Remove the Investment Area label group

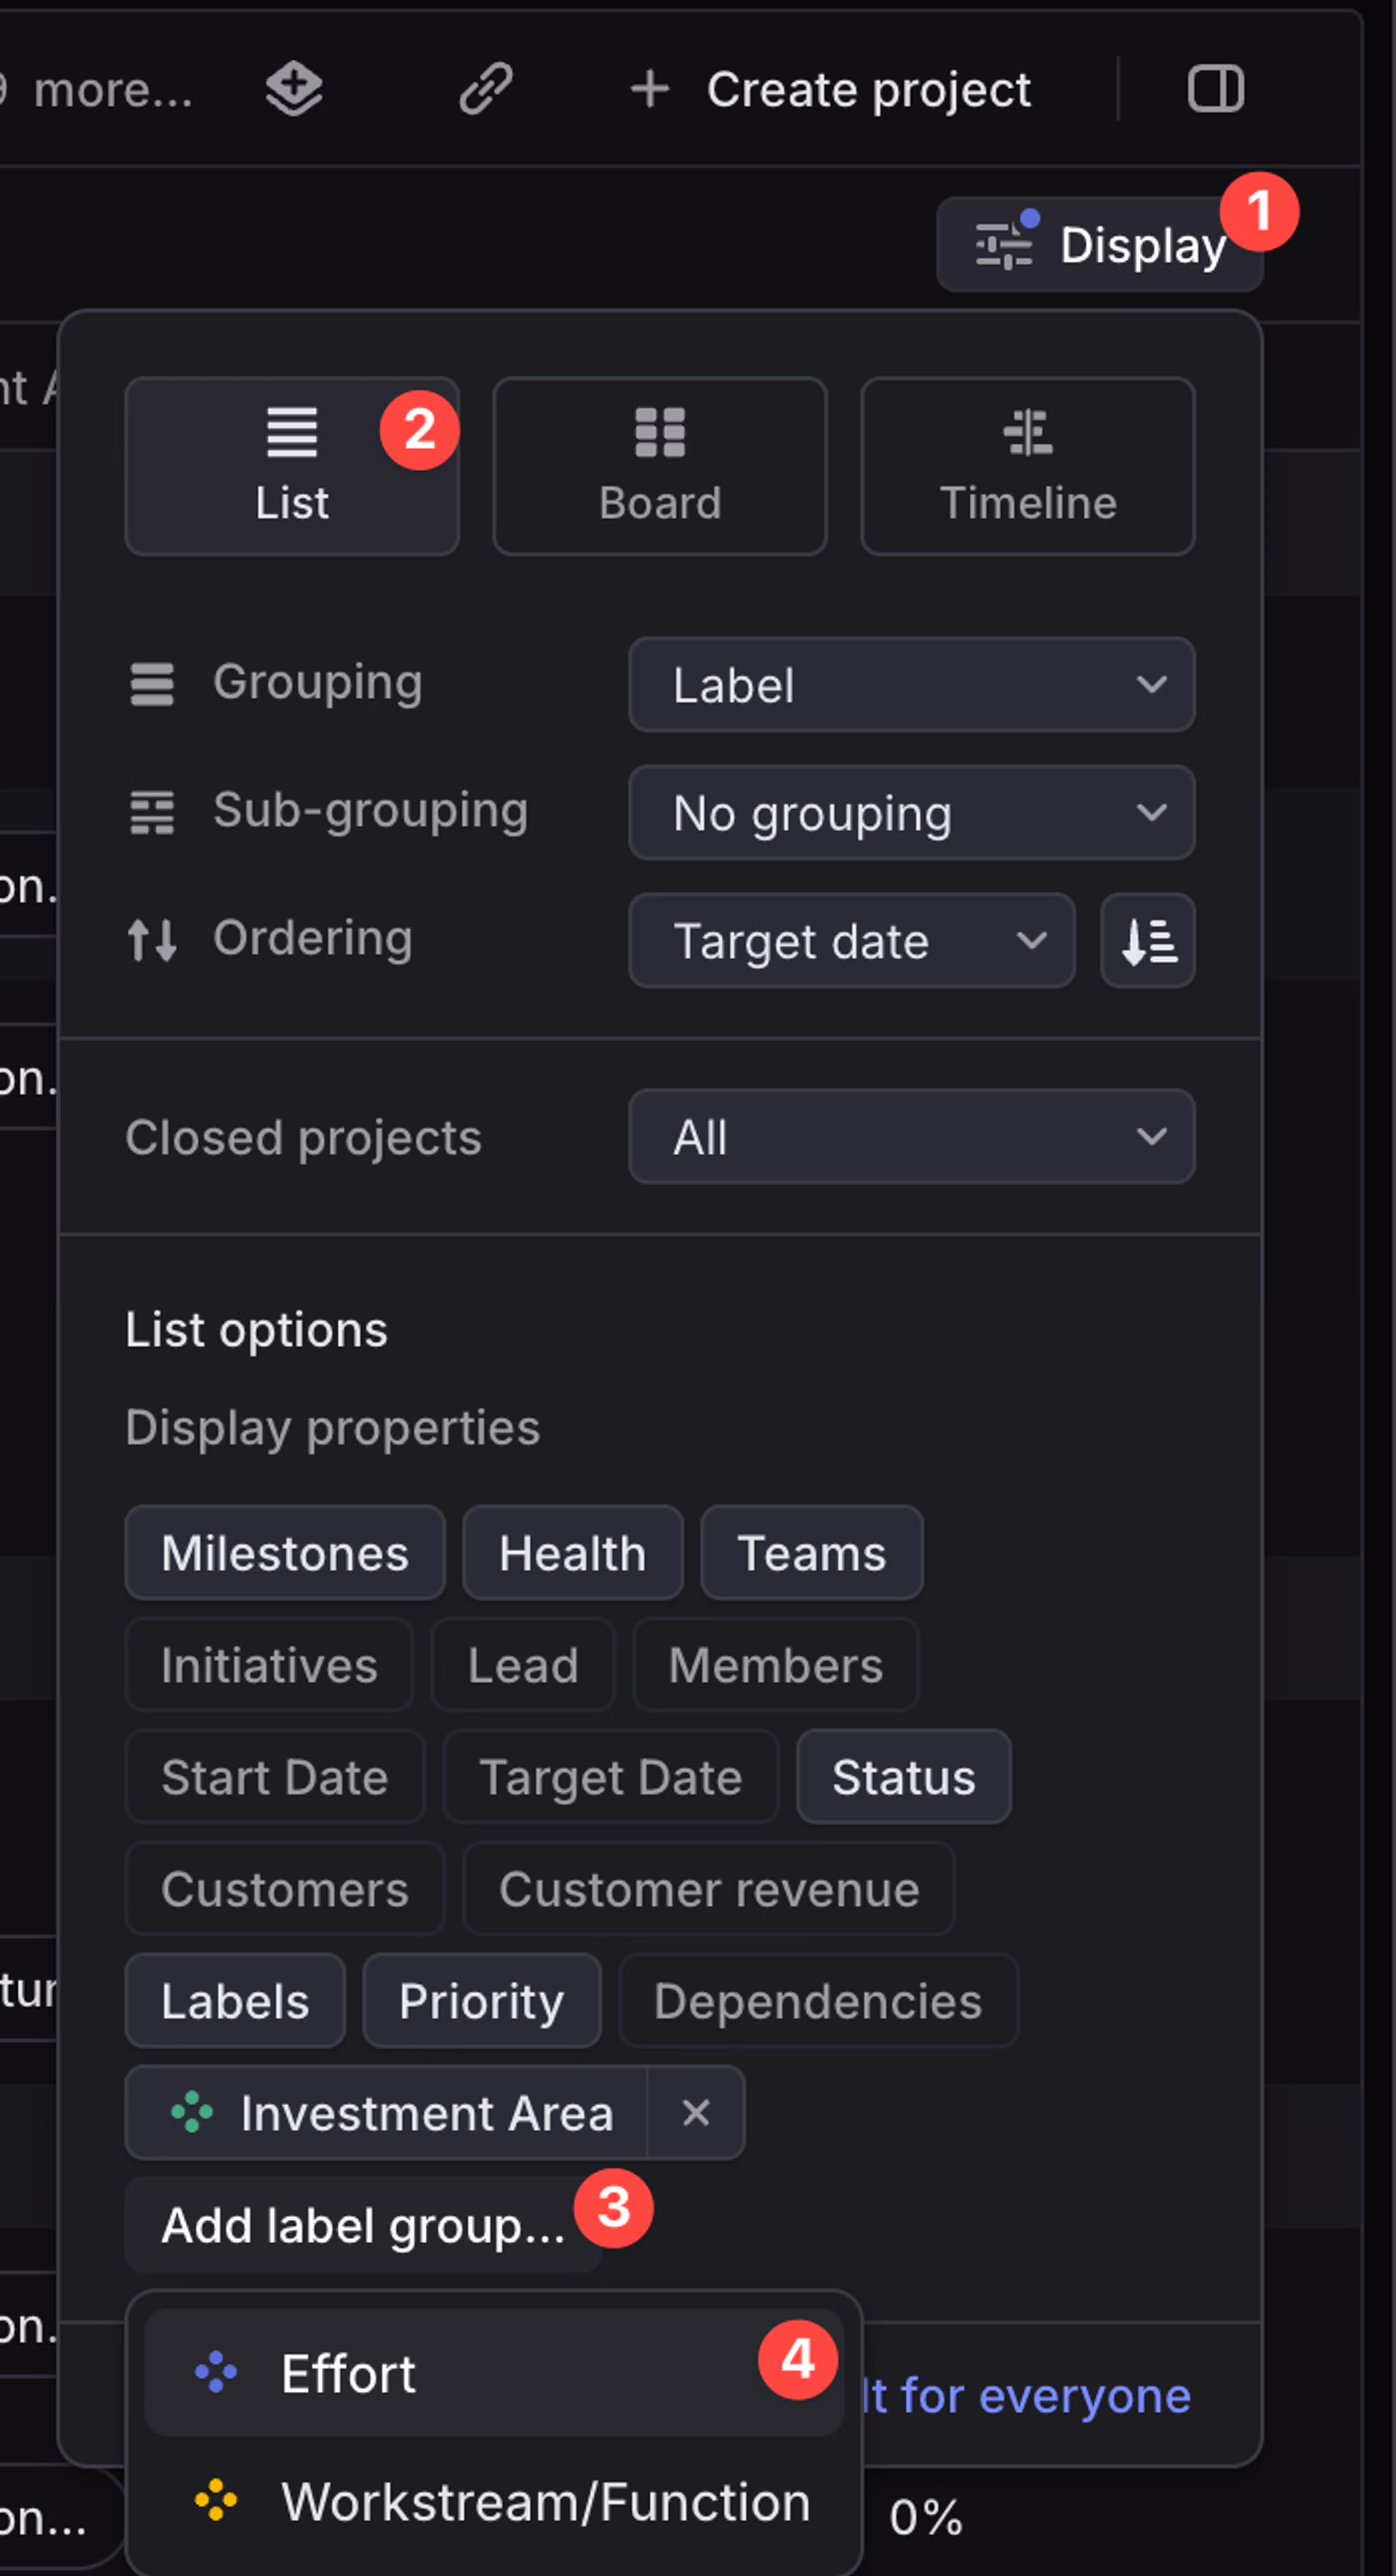(696, 2113)
